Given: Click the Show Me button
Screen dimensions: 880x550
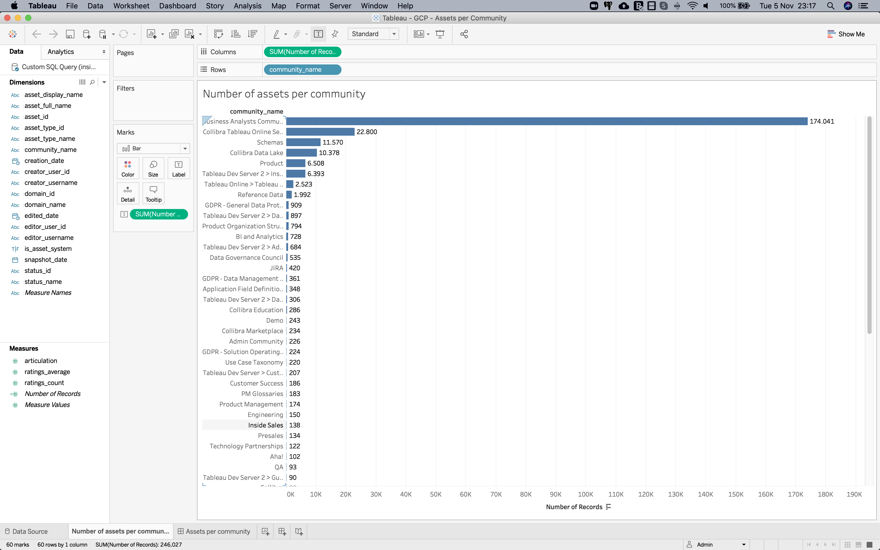Looking at the screenshot, I should click(846, 34).
